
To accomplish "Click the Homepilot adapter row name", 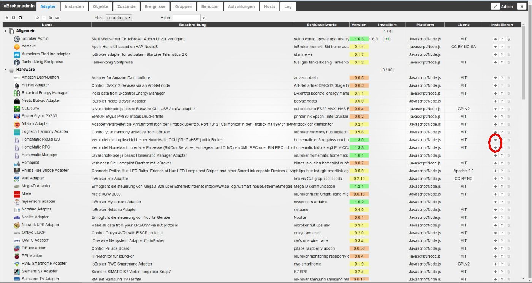I will pyautogui.click(x=30, y=163).
